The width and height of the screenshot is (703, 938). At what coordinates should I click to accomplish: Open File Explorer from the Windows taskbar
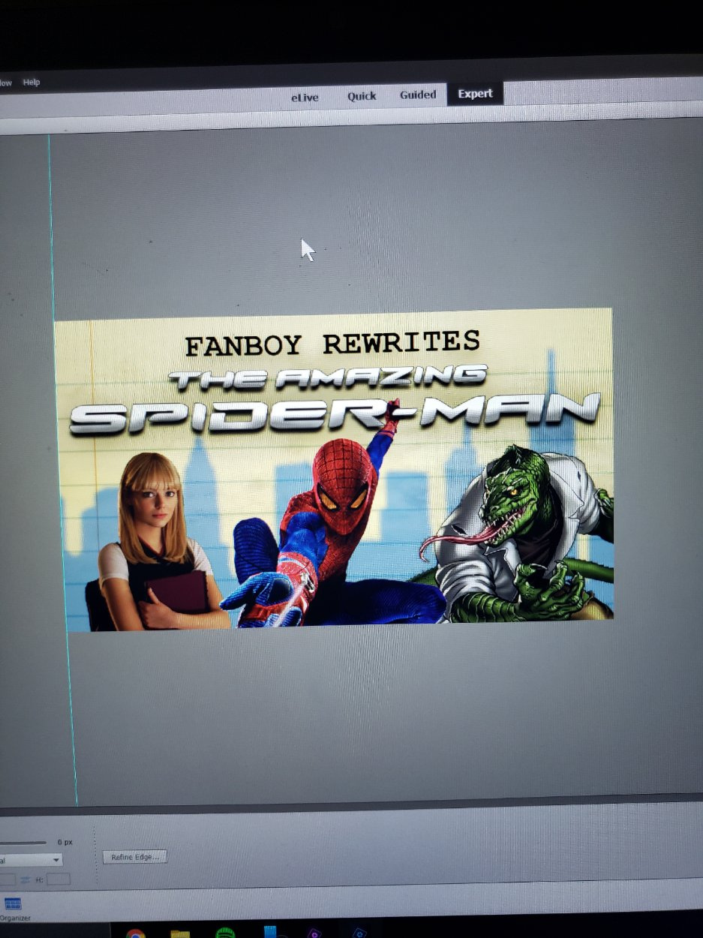tap(180, 933)
